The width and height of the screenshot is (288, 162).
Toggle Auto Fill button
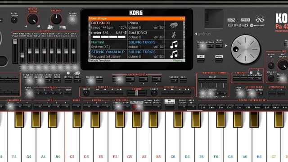tap(28, 93)
